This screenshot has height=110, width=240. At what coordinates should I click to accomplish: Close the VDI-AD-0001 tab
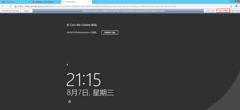pos(90,2)
